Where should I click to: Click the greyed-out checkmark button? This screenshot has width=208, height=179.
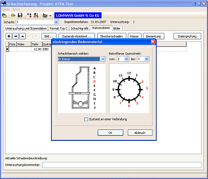coord(29,36)
